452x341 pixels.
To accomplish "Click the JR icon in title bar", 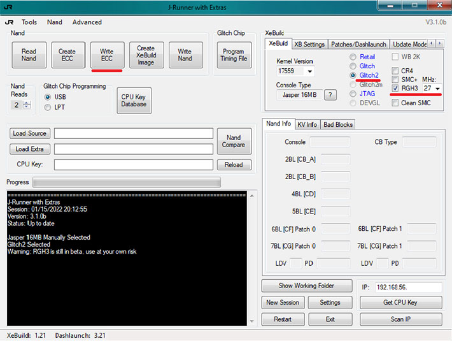I will [8, 7].
